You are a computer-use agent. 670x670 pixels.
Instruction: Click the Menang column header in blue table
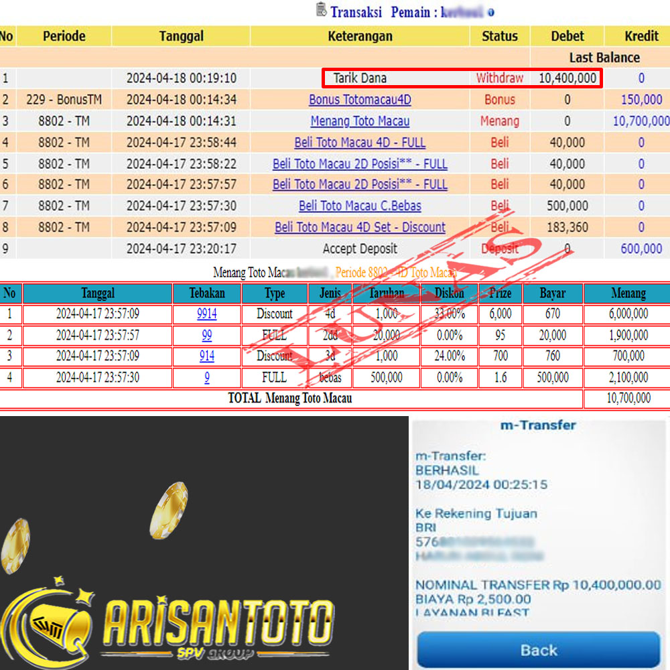pos(628,293)
